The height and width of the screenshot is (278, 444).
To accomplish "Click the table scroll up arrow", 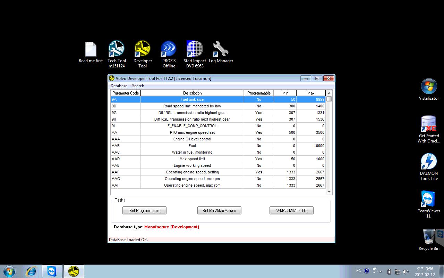I will [x=329, y=93].
